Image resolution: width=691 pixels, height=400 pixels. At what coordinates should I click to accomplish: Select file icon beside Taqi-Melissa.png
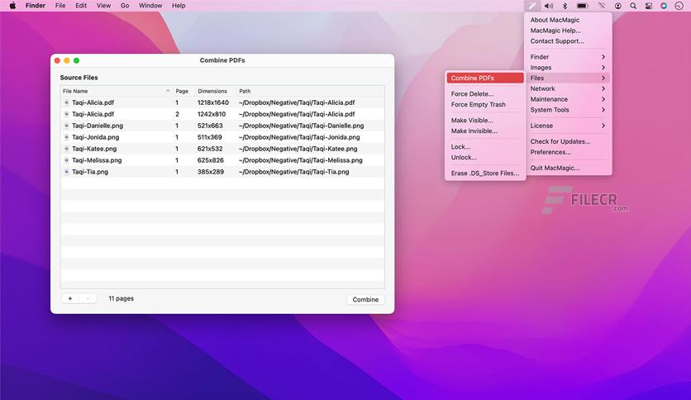click(x=67, y=160)
